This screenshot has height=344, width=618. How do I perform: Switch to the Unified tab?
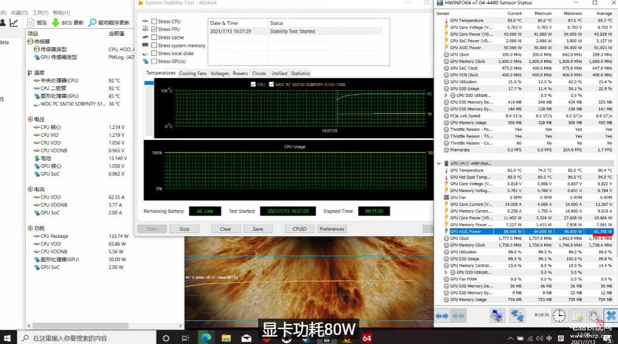pyautogui.click(x=279, y=73)
